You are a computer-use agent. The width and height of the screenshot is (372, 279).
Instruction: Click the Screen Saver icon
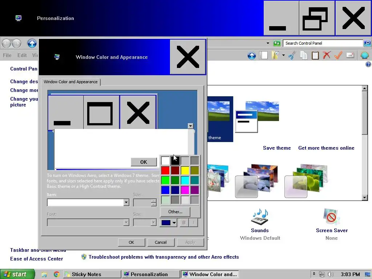coord(332,217)
